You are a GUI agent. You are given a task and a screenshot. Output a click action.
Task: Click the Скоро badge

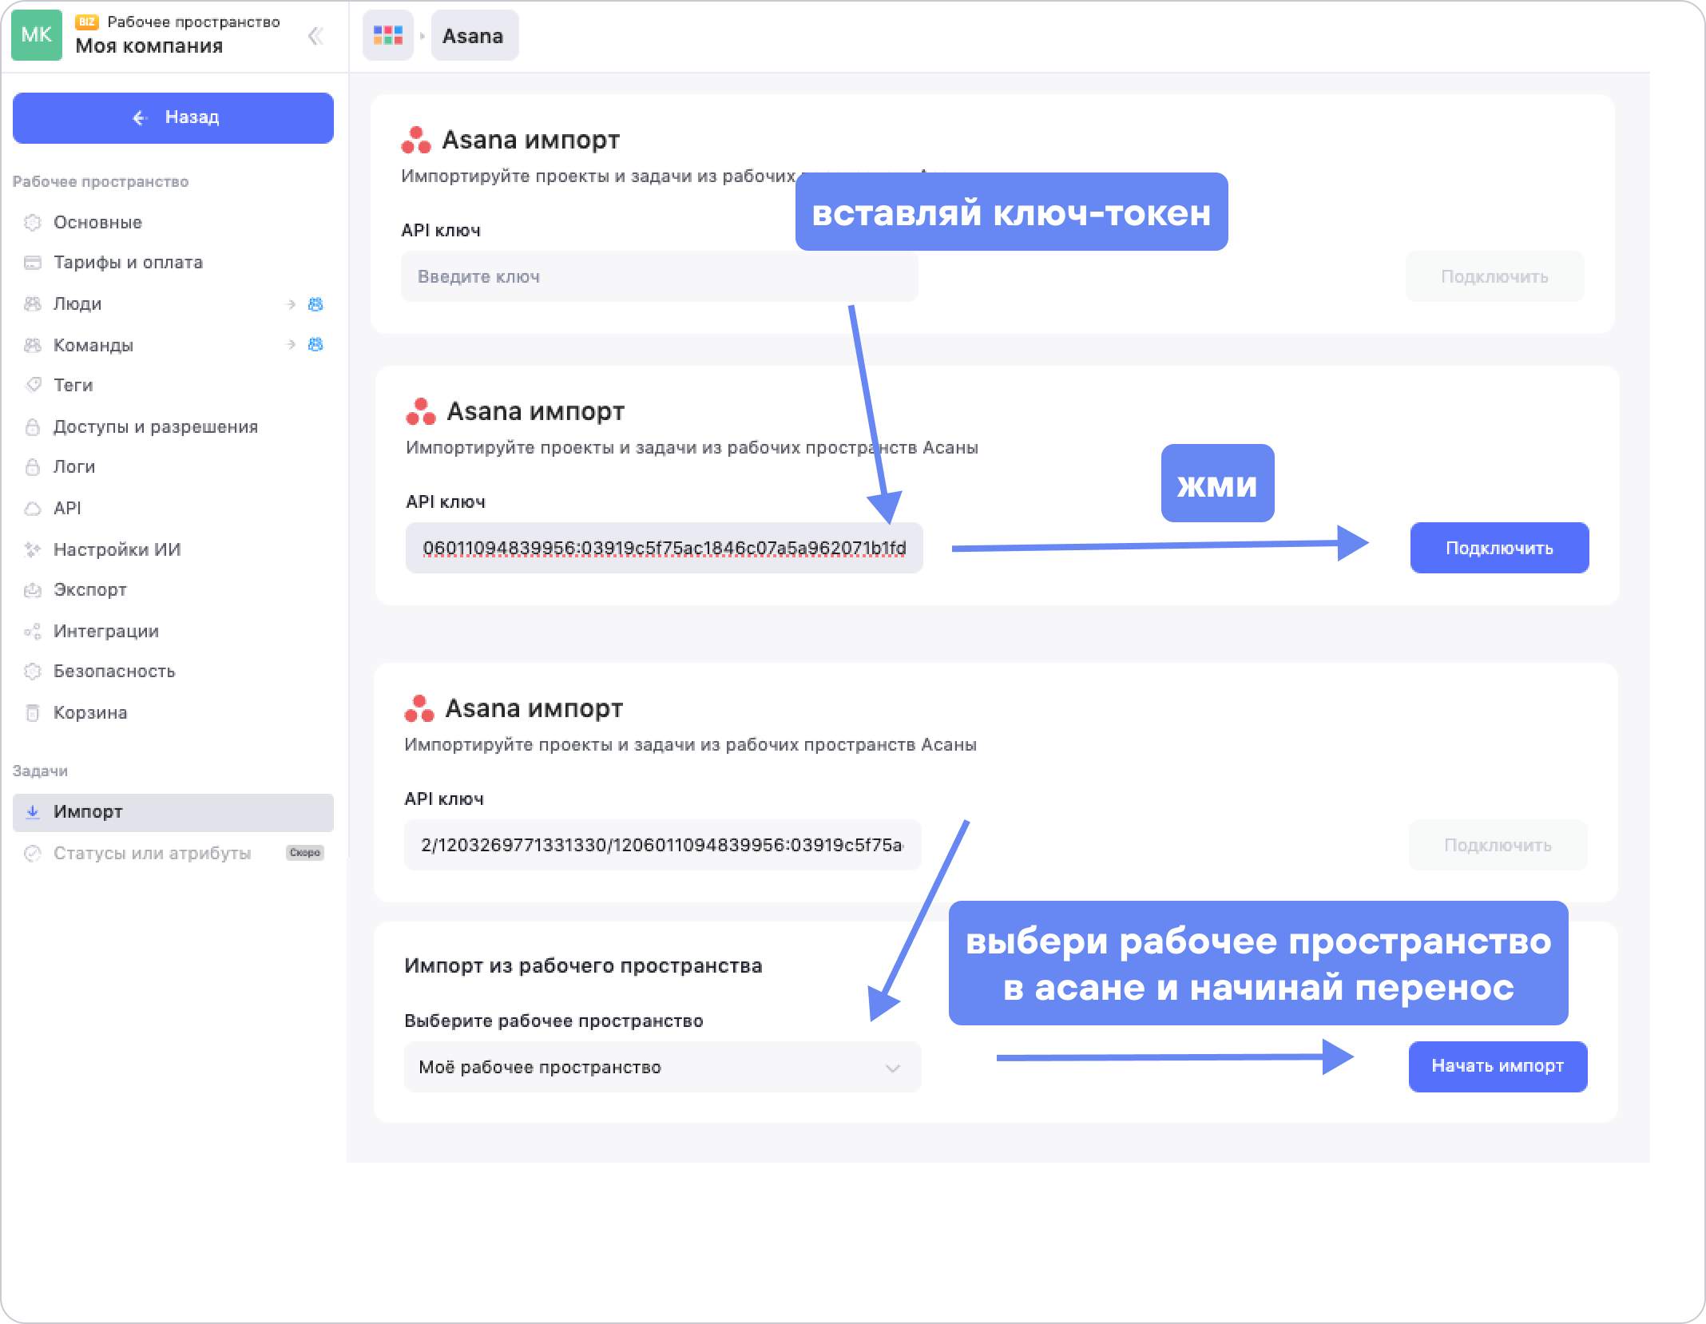tap(304, 853)
